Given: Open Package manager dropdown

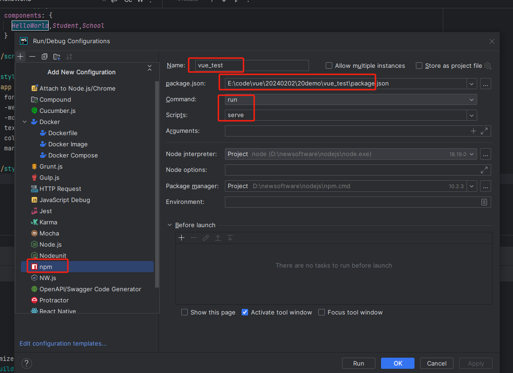Looking at the screenshot, I should click(472, 186).
